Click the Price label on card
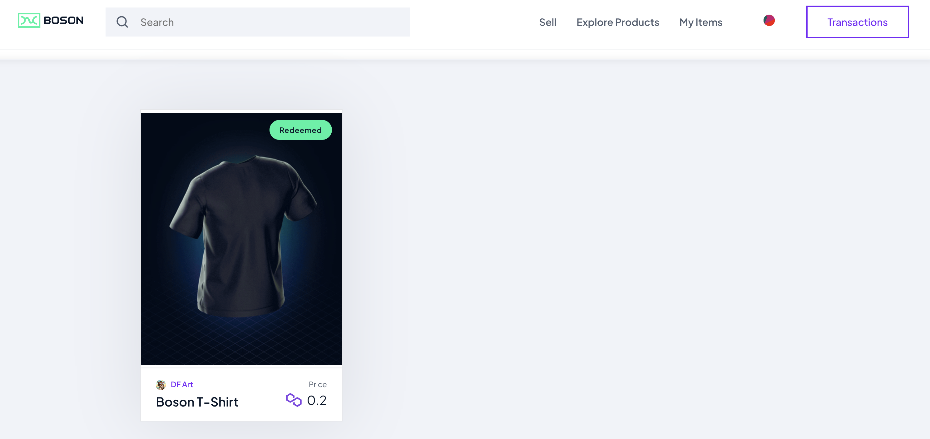 coord(317,384)
